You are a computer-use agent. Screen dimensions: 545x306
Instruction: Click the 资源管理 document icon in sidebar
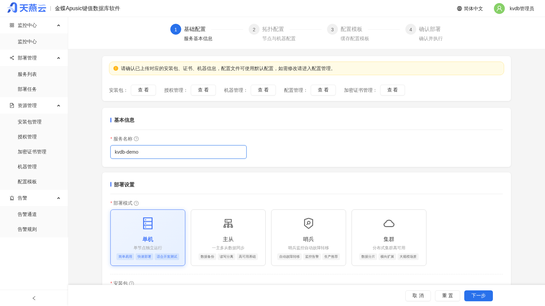click(12, 105)
